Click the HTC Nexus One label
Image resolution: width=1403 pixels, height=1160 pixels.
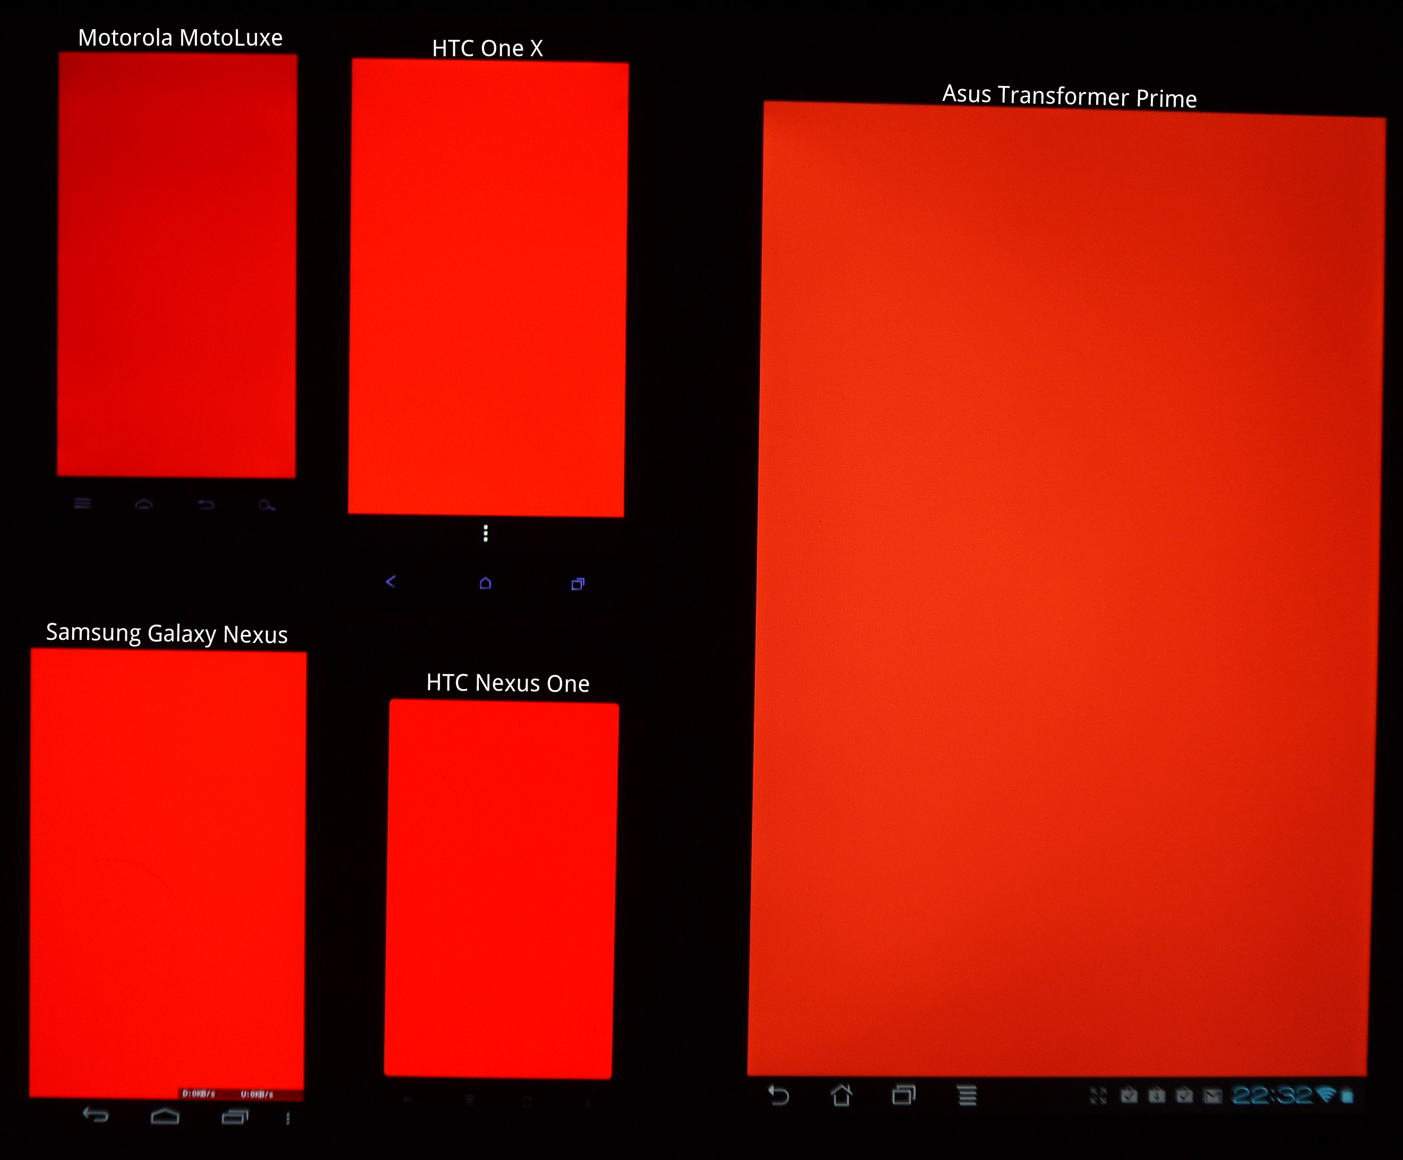point(508,683)
